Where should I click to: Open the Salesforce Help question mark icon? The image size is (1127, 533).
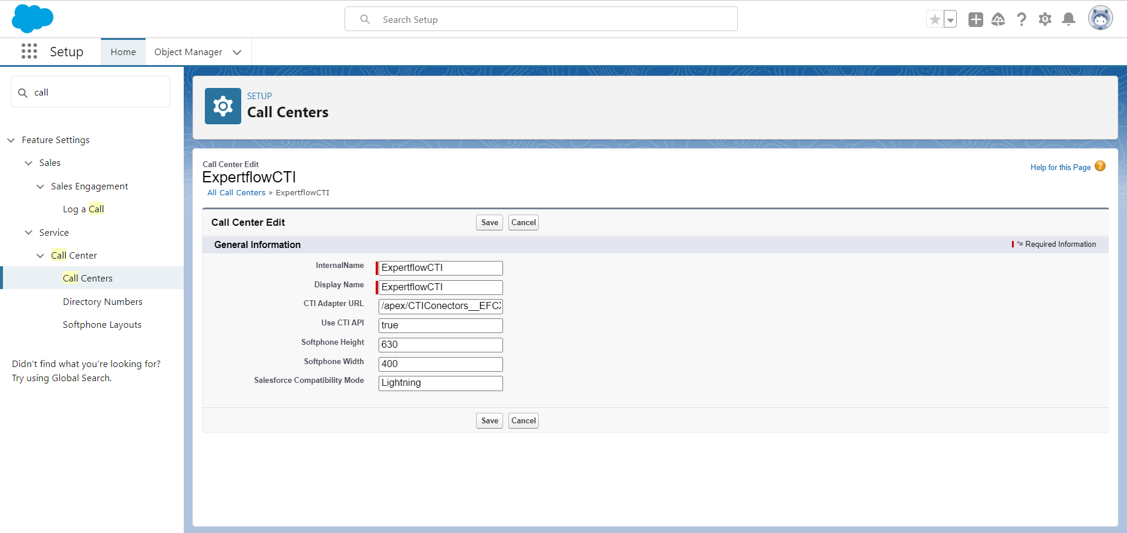click(x=1021, y=19)
